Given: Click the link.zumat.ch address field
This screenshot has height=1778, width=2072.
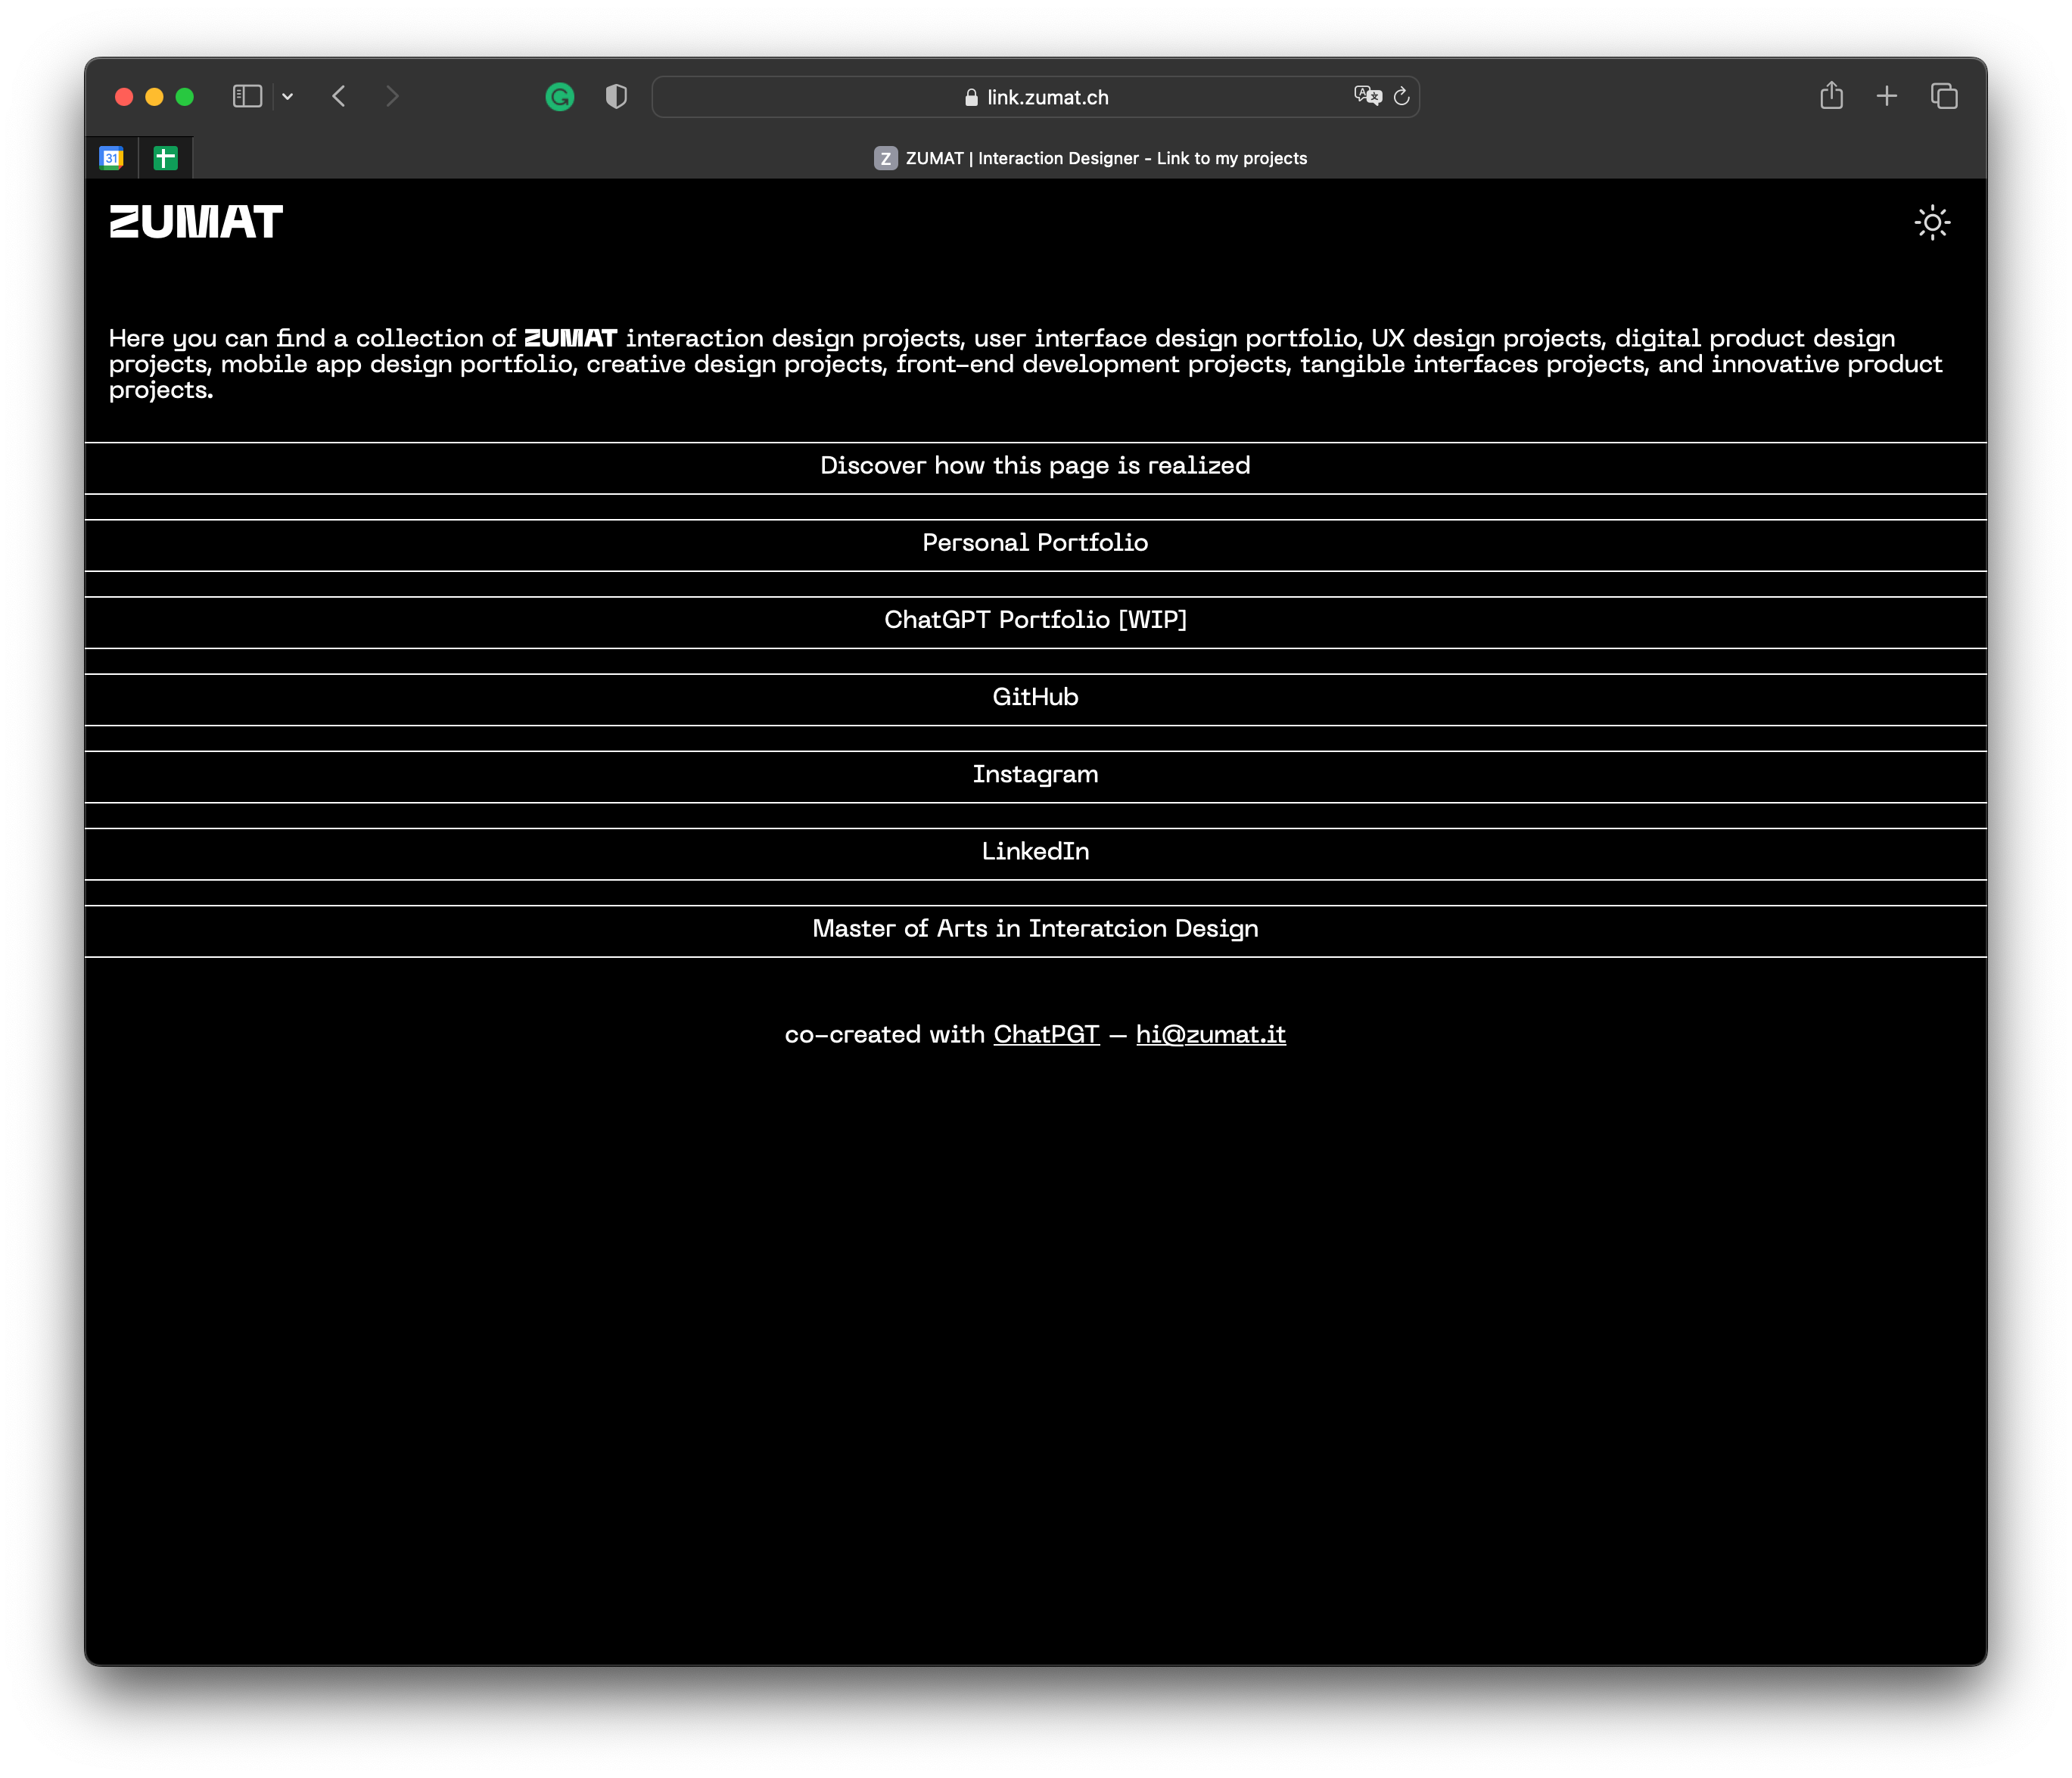Looking at the screenshot, I should pyautogui.click(x=1035, y=96).
